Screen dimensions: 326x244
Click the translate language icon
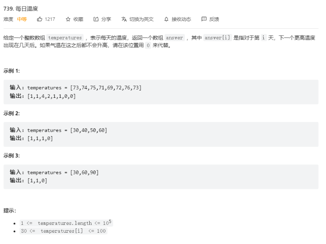coord(124,19)
